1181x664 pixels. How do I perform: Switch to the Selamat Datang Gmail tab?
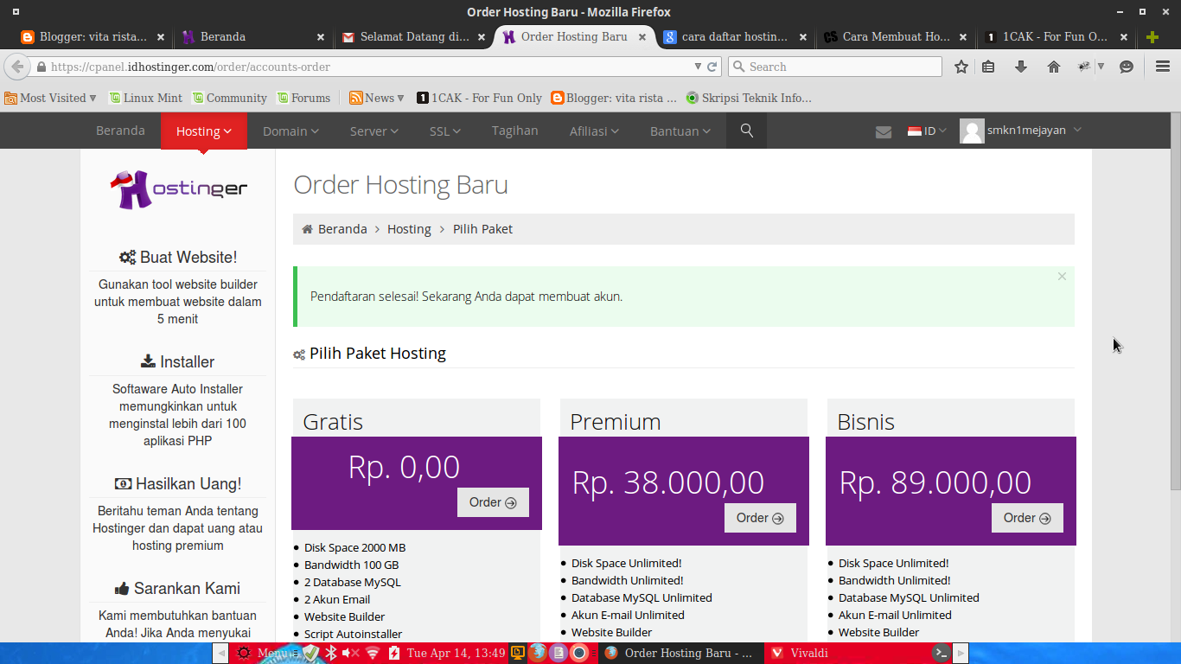point(413,37)
